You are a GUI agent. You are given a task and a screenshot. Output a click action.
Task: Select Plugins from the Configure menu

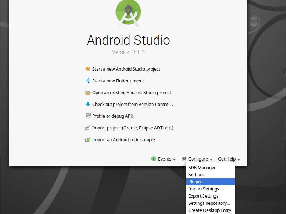(x=196, y=182)
